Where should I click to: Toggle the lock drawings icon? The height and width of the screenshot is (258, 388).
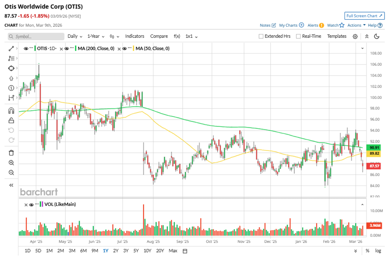point(11,120)
